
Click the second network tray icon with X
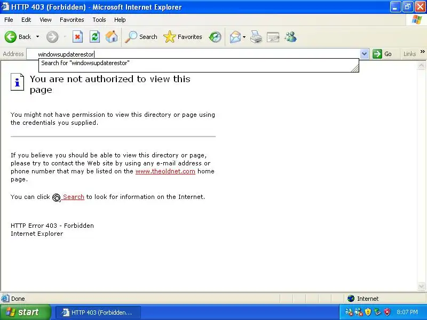coord(359,312)
